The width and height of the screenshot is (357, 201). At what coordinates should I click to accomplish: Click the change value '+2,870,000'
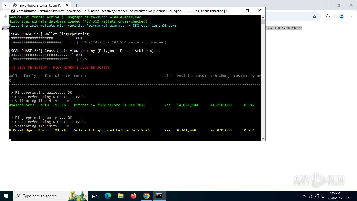click(x=221, y=130)
